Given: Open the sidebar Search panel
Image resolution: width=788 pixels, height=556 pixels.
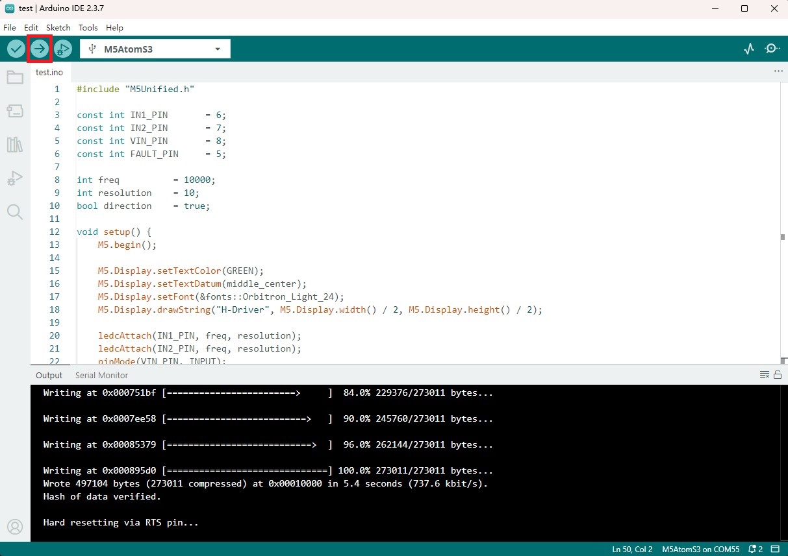Looking at the screenshot, I should pos(15,212).
